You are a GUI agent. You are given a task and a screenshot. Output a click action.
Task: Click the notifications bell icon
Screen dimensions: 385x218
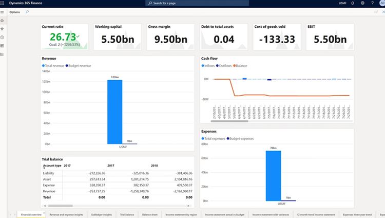pyautogui.click(x=353, y=3)
